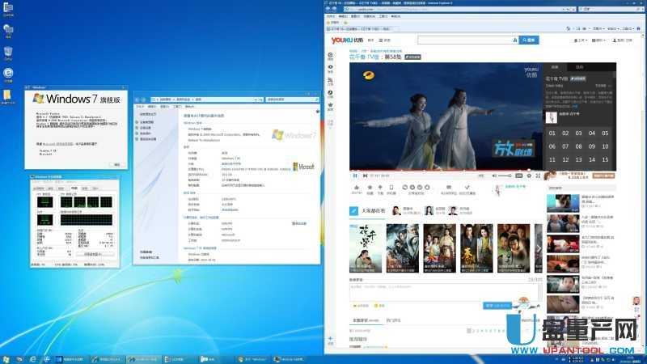Switch to the second tab in the player side panel
This screenshot has width=647, height=364.
(579, 67)
